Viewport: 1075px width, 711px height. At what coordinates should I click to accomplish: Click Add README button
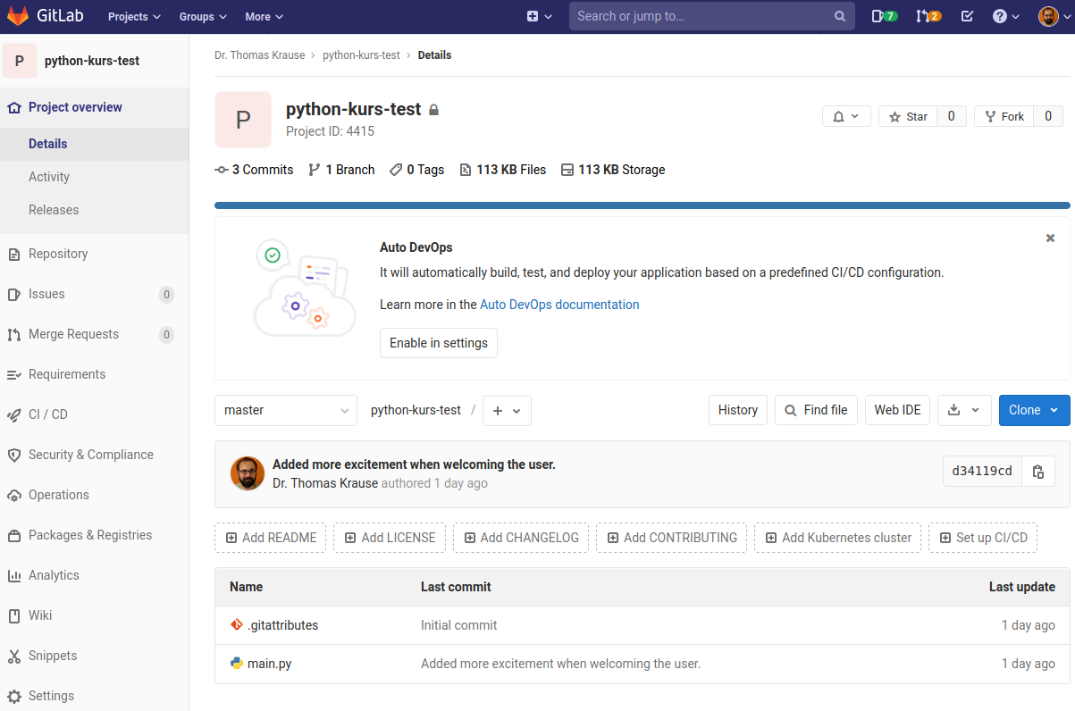pos(271,538)
